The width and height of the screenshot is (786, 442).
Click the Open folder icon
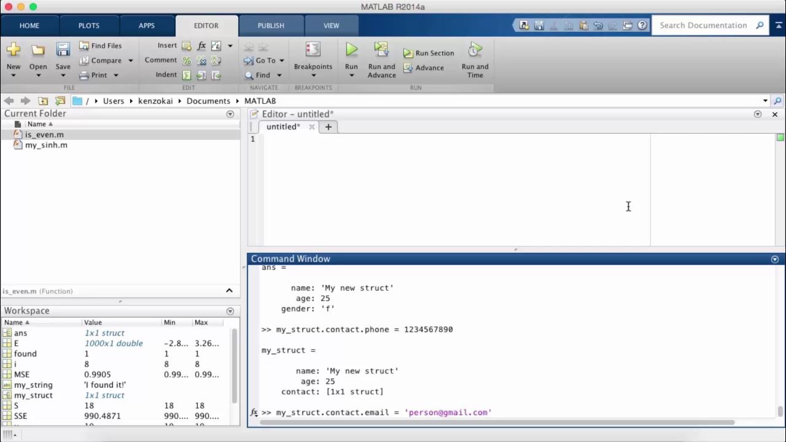(x=38, y=50)
